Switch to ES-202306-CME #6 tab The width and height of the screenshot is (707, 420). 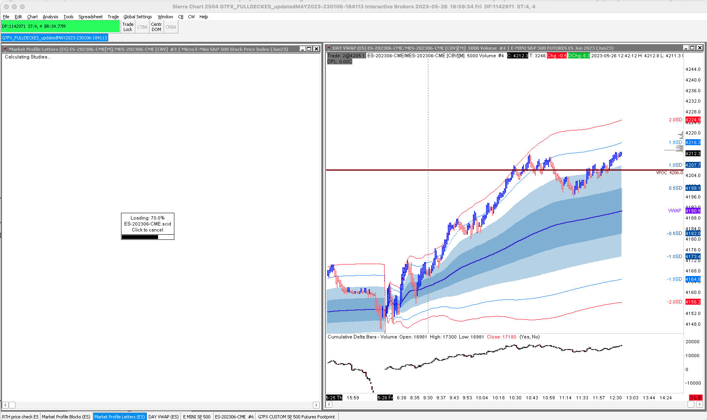234,417
